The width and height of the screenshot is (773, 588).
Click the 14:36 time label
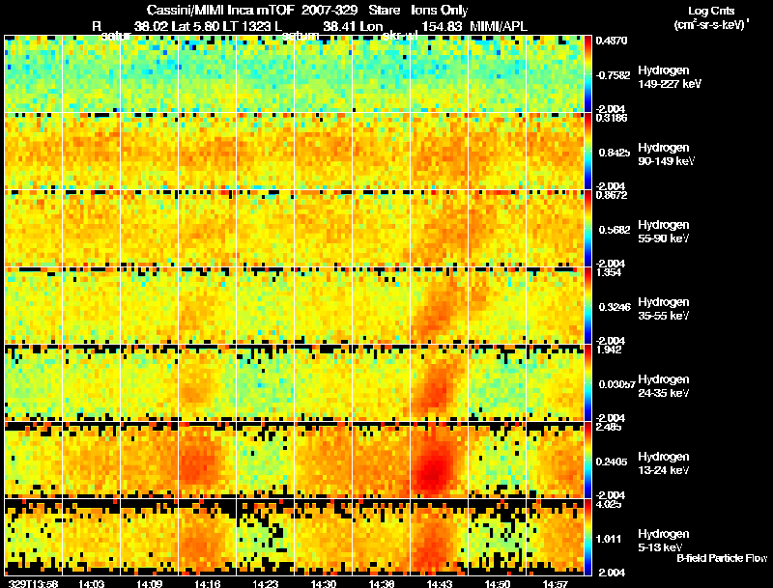pos(381,584)
